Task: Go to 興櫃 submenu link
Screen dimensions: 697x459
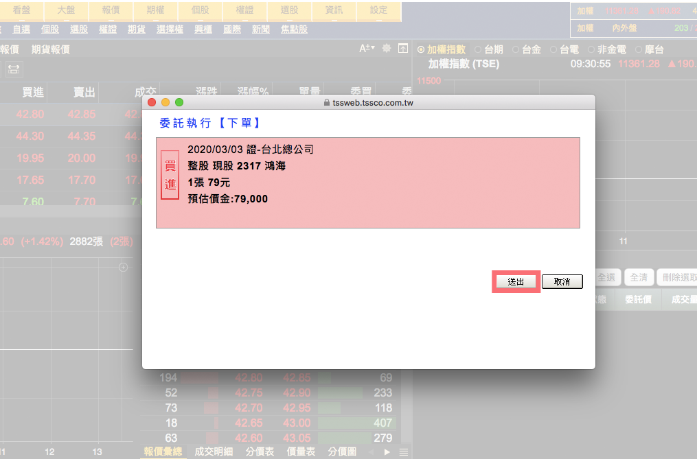Action: tap(203, 30)
